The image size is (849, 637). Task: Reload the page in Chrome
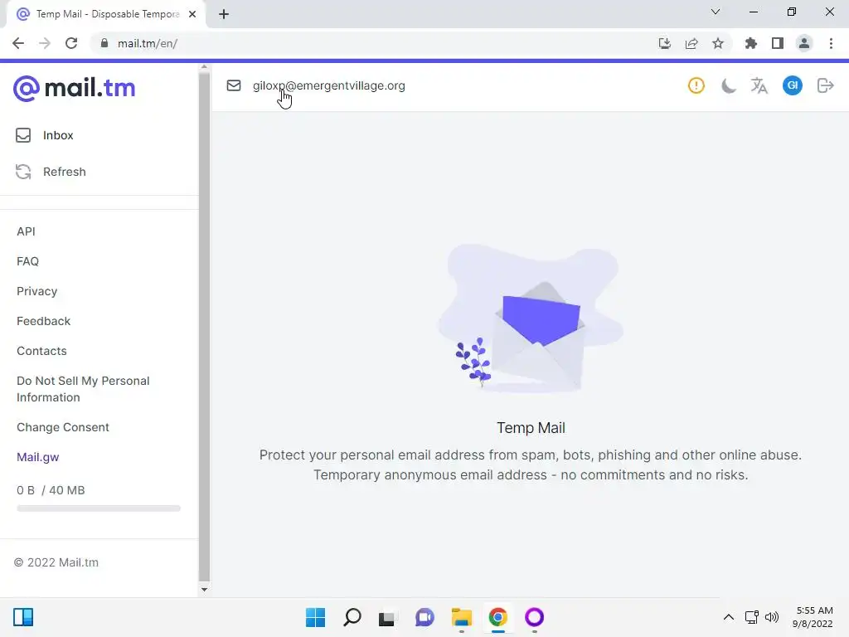tap(71, 43)
